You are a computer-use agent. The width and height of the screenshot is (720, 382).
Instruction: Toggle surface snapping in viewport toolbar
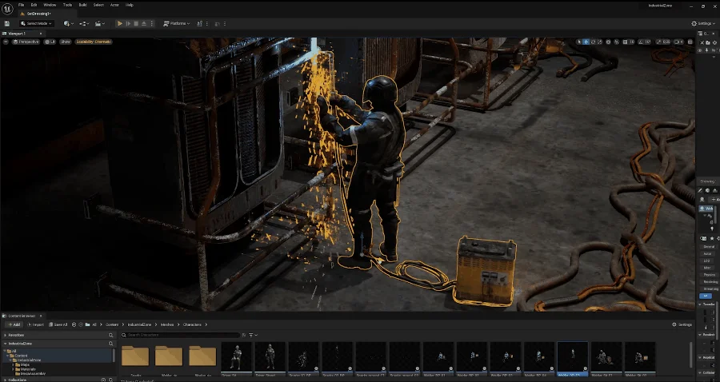point(616,42)
